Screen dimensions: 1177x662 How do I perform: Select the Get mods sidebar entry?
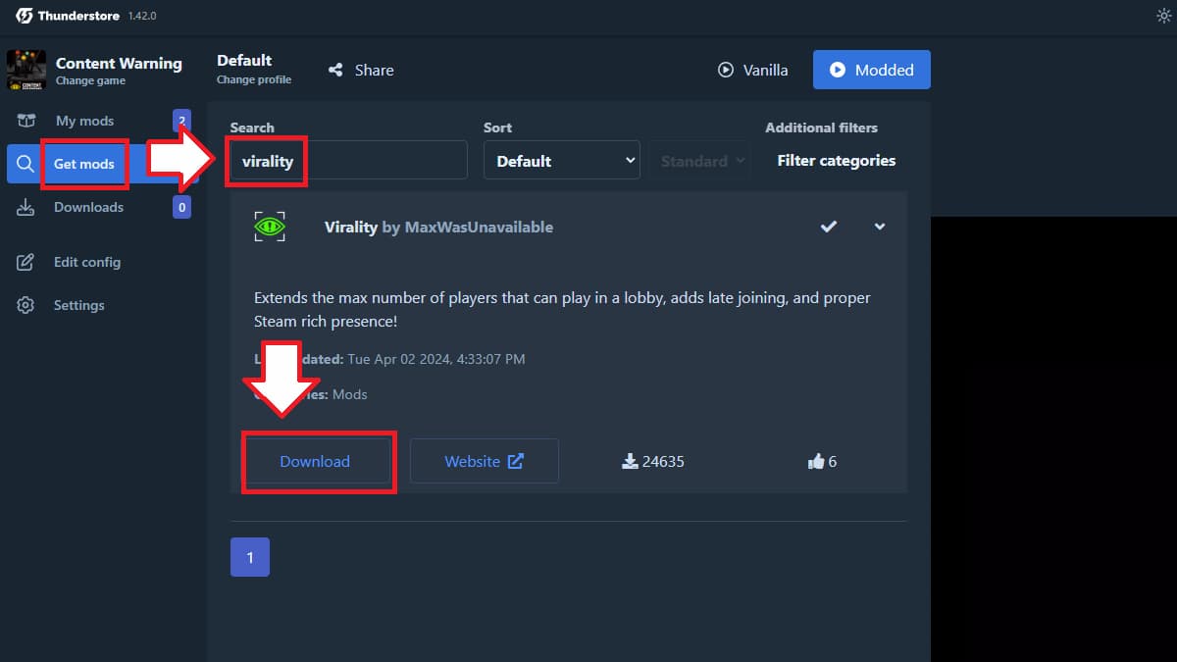tap(84, 164)
